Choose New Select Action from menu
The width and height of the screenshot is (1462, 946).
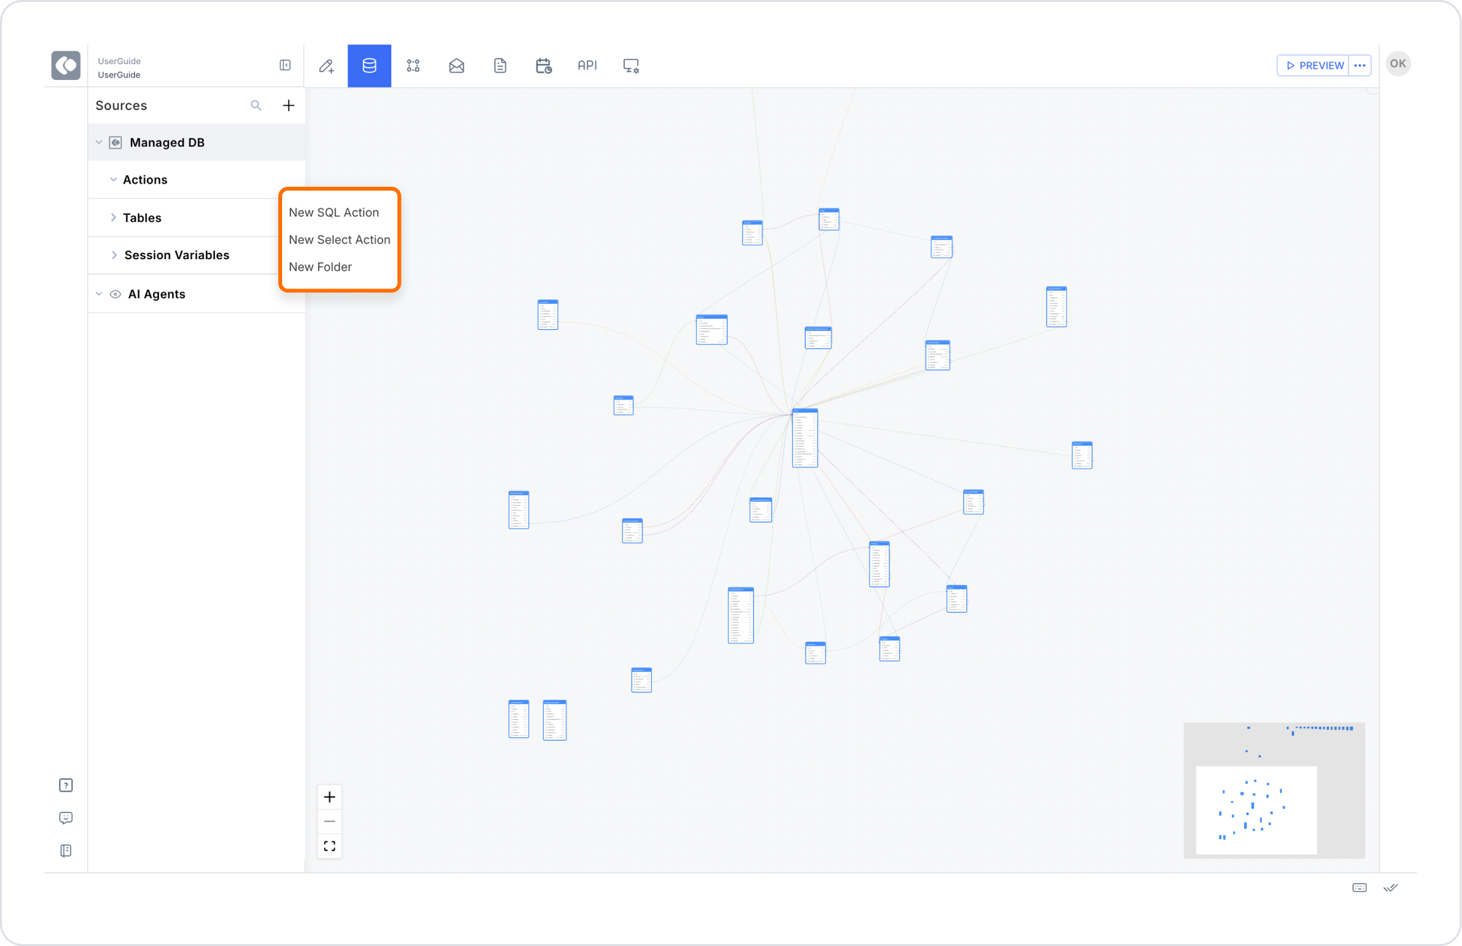pos(339,240)
